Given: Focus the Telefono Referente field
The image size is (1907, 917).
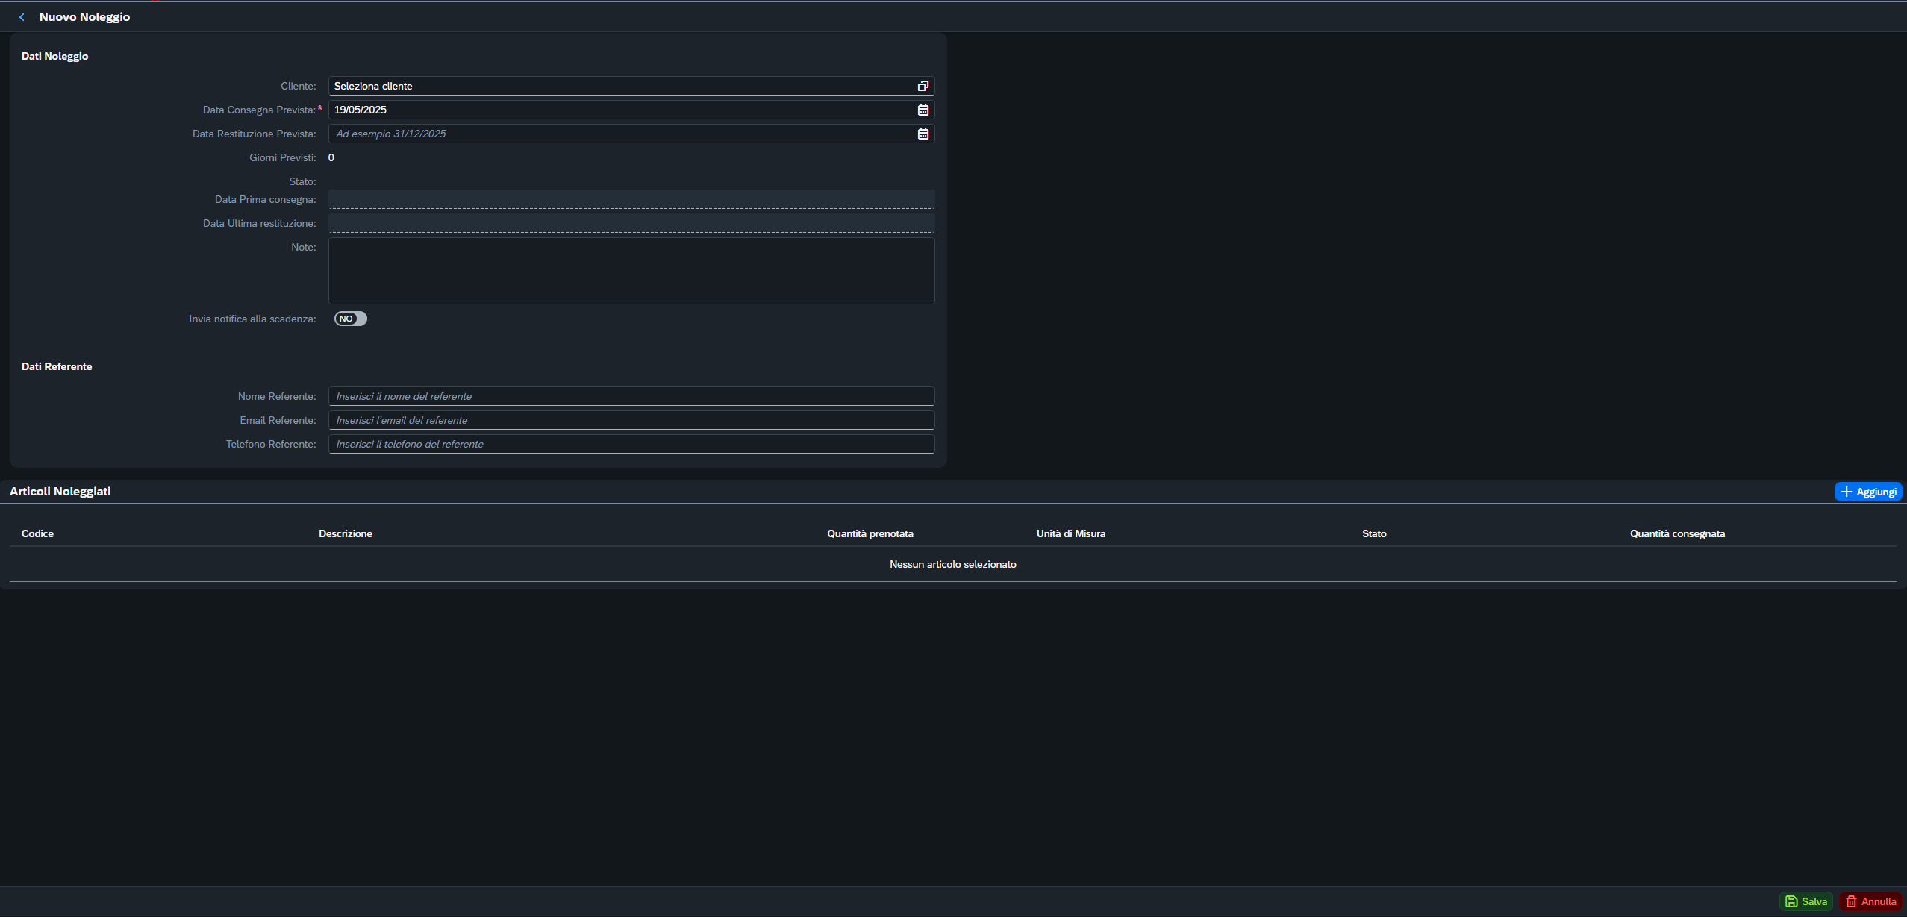Looking at the screenshot, I should click(631, 445).
